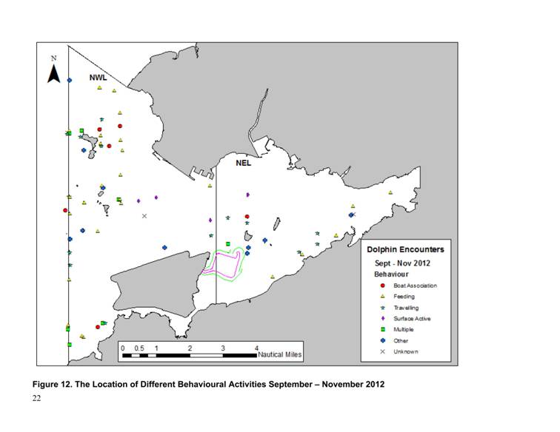The width and height of the screenshot is (560, 432).
Task: Click the green Multiple square legend symbol
Action: (x=382, y=329)
